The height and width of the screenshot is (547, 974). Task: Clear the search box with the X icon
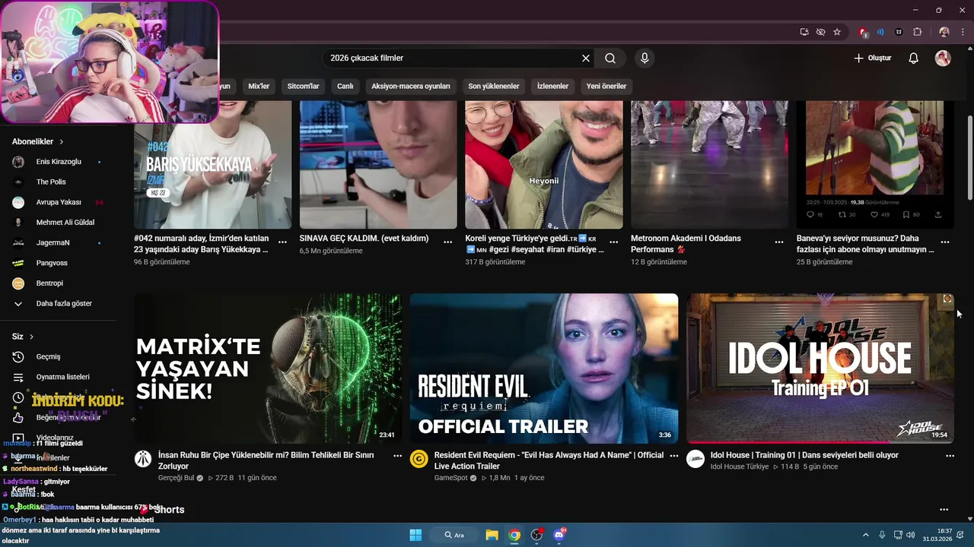click(586, 58)
